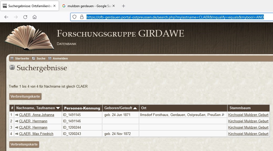Click the shield tracking protection icon

coord(75,17)
